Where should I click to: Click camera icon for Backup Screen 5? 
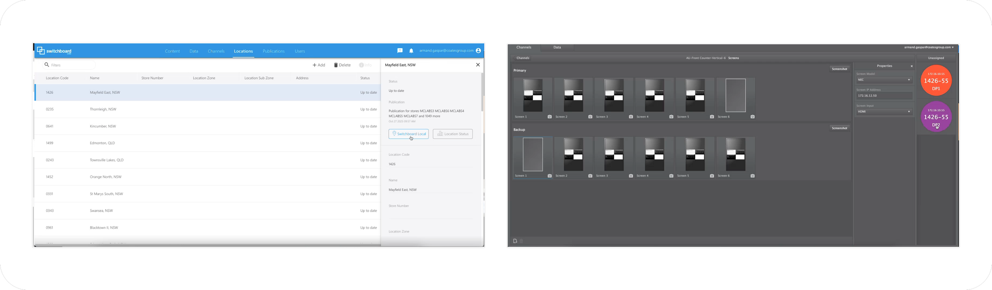712,176
